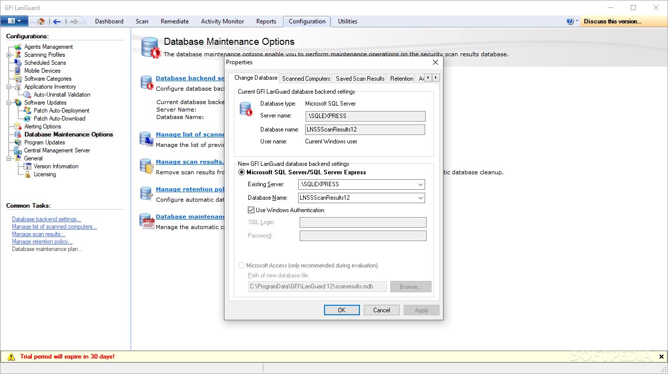Collapse the General tree node
This screenshot has height=374, width=668.
pos(8,158)
